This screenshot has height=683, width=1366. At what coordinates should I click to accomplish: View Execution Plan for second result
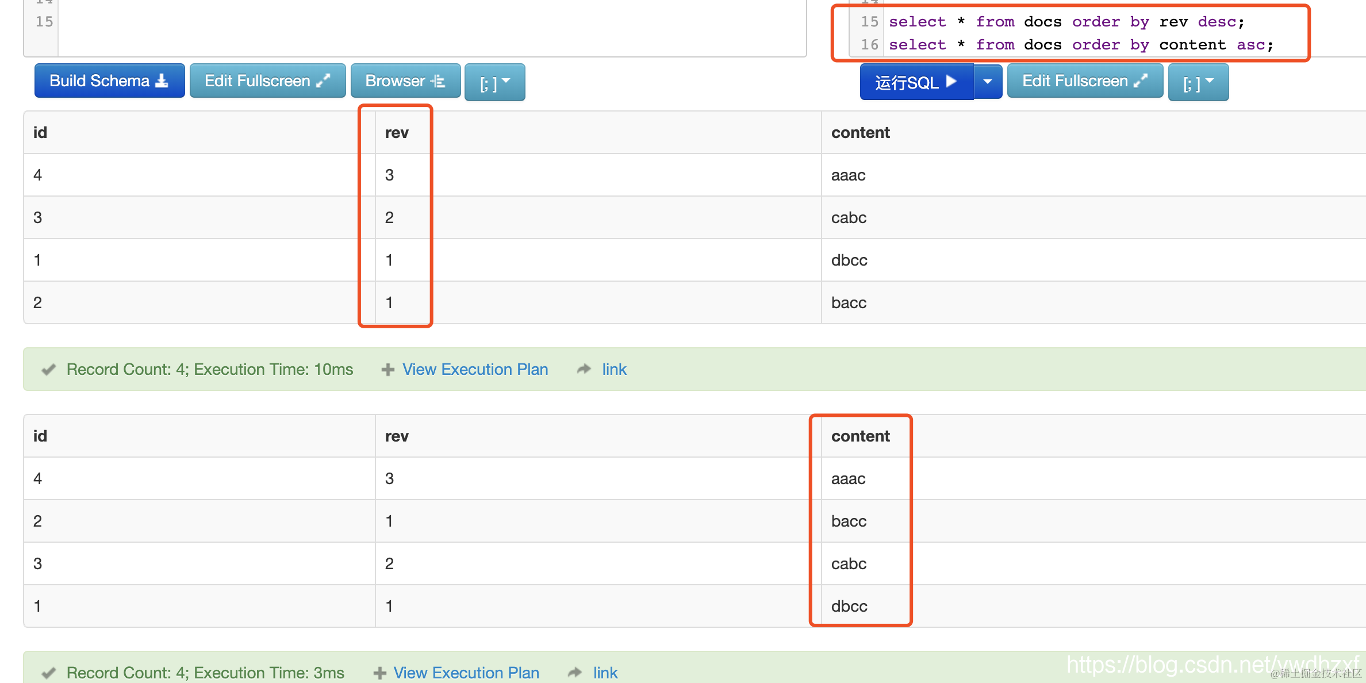click(x=466, y=672)
